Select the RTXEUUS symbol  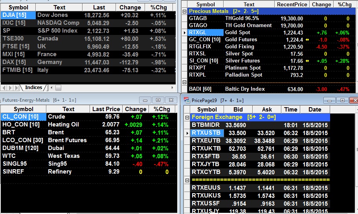[x=206, y=188]
